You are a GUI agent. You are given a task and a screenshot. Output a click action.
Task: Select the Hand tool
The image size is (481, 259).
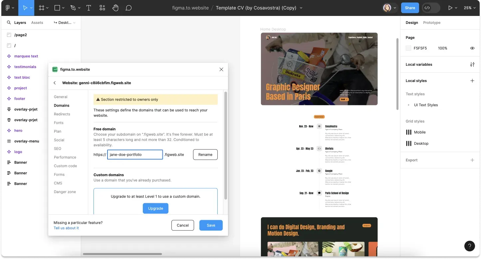tap(115, 8)
